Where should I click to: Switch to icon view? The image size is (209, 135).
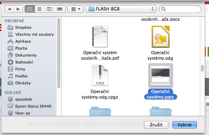point(30,9)
